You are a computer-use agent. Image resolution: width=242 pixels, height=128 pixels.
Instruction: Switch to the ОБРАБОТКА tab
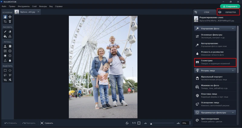[228, 12]
